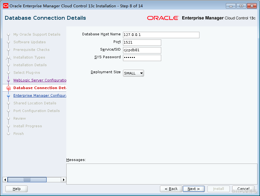The image size is (260, 196).
Task: Click the SYS Password field
Action: coord(142,58)
